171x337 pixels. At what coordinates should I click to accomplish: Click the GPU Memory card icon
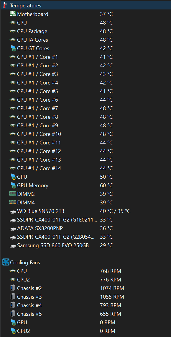pos(13,185)
